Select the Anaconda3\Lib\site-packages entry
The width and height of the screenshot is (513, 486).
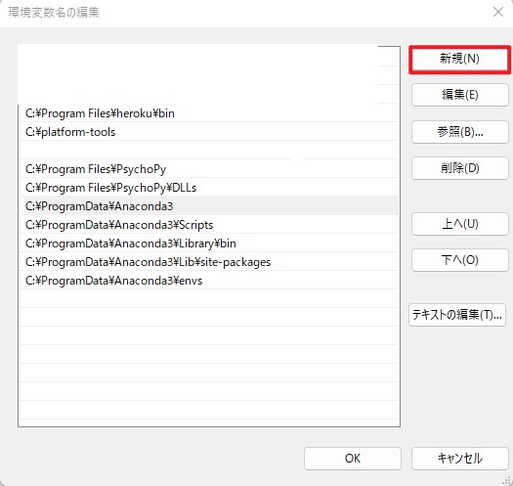point(209,262)
